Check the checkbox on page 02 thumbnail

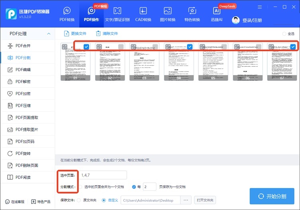pos(121,47)
